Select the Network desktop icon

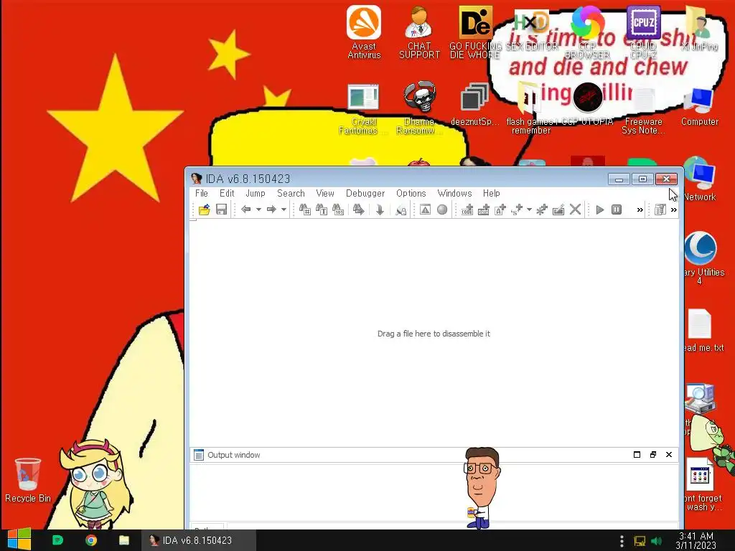[699, 180]
